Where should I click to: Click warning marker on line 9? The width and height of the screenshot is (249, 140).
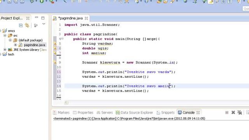coord(55,62)
